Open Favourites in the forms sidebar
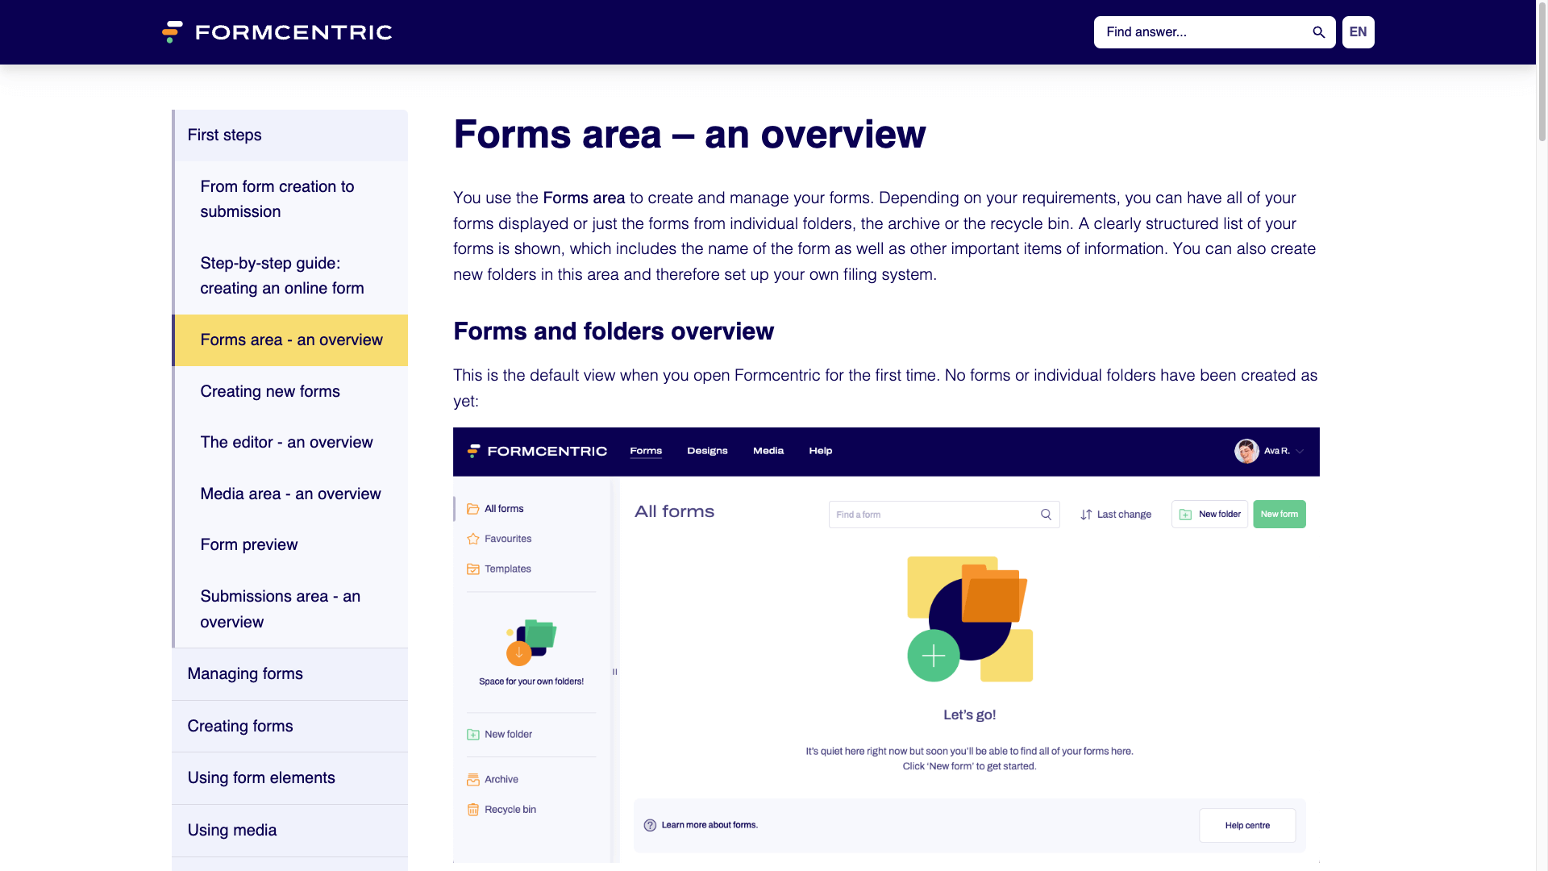 pos(507,539)
